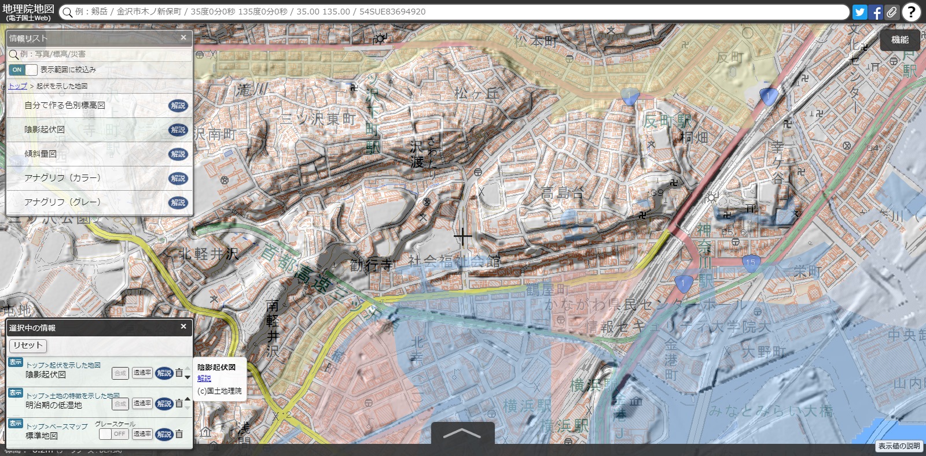Image resolution: width=926 pixels, height=456 pixels.
Task: Toggle 表示範囲に絞込み ON switch
Action: pyautogui.click(x=23, y=70)
